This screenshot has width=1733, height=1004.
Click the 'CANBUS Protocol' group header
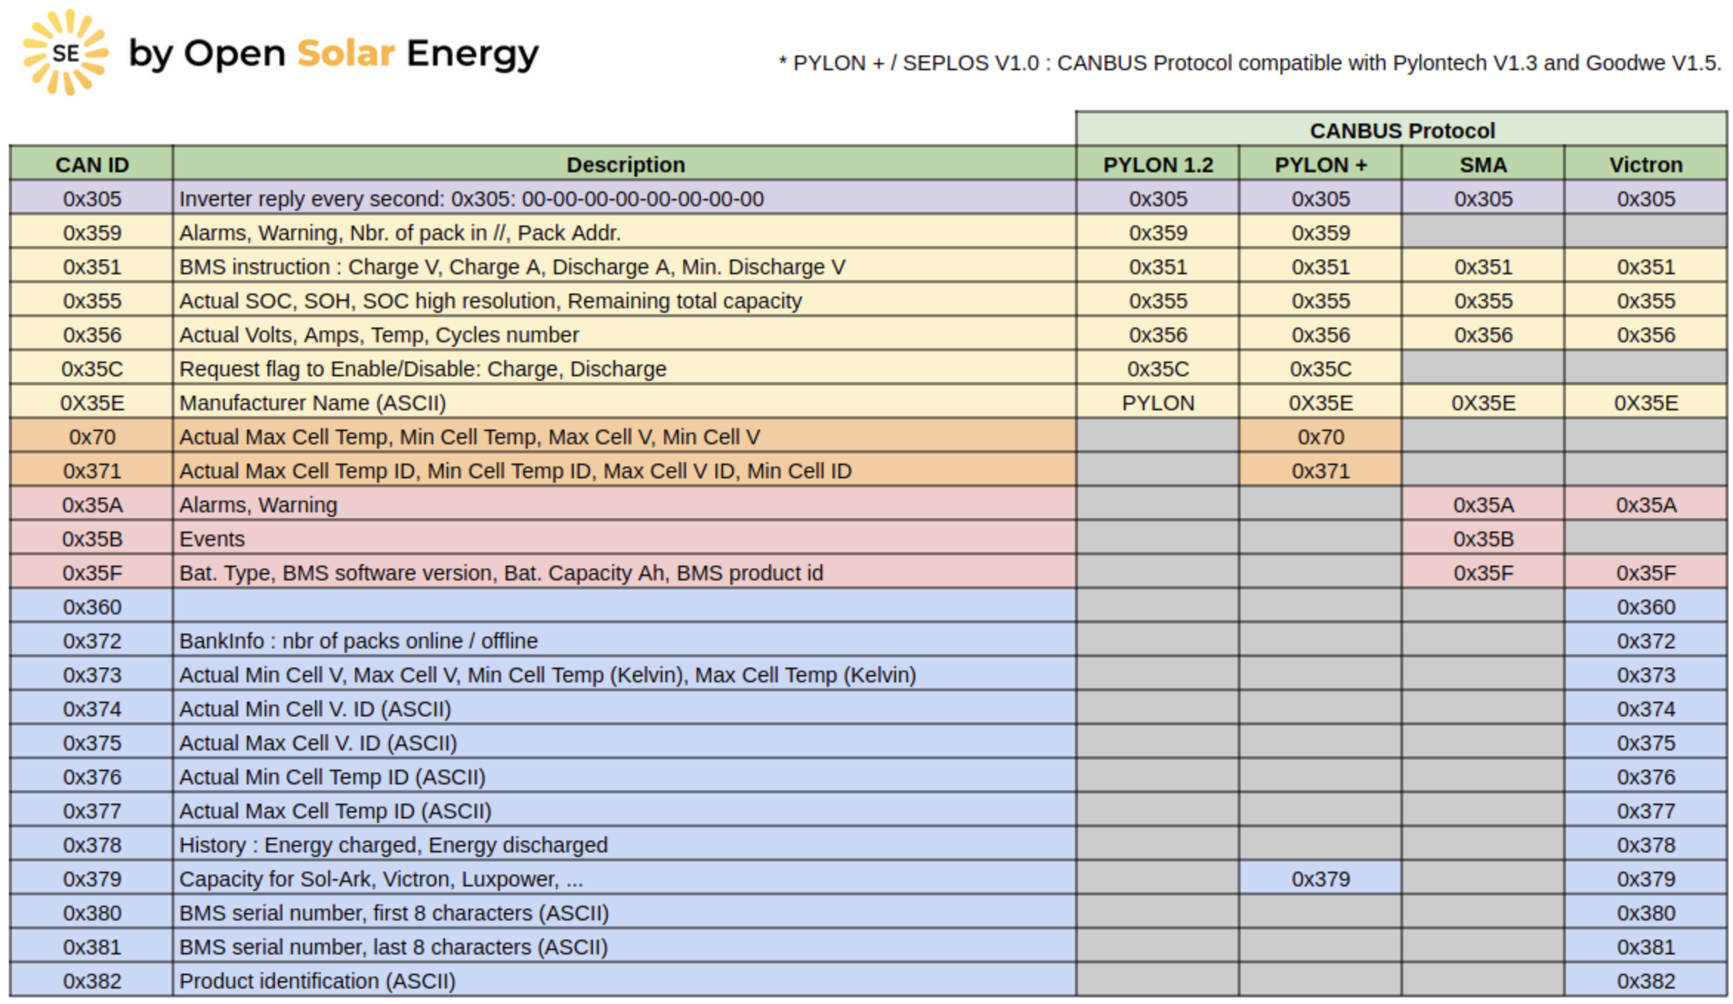point(1402,130)
